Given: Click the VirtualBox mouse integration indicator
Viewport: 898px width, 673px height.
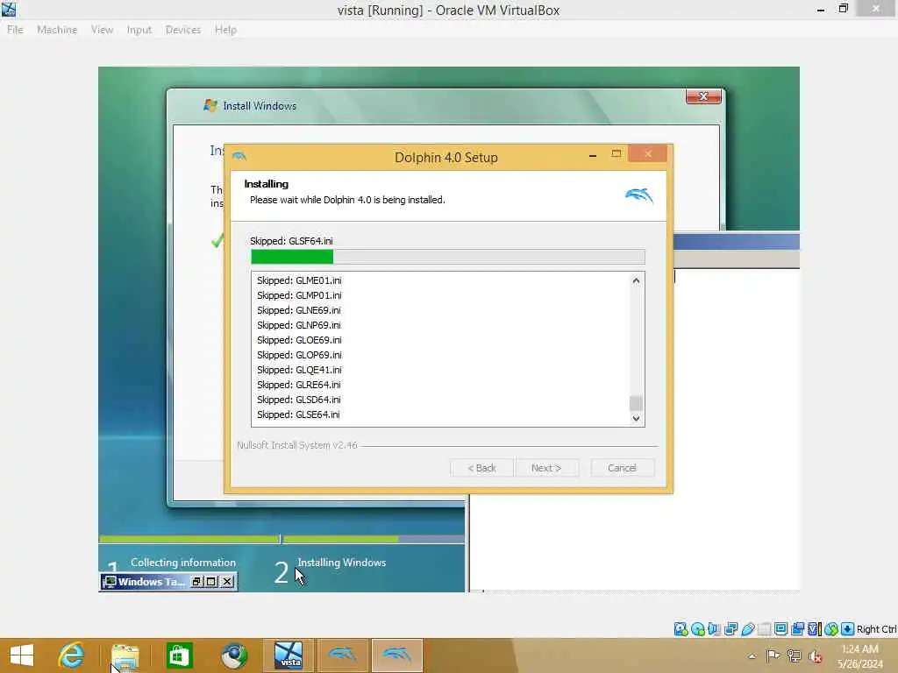Looking at the screenshot, I should coord(831,629).
